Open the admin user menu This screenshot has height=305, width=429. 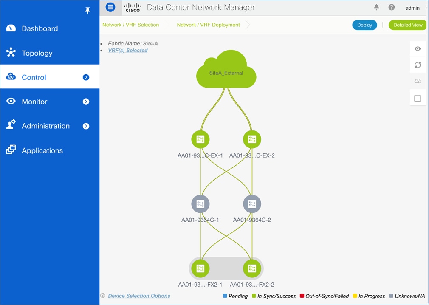[x=412, y=8]
